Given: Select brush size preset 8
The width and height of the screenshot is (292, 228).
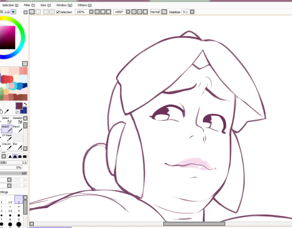Looking at the screenshot, I should click(x=10, y=217).
